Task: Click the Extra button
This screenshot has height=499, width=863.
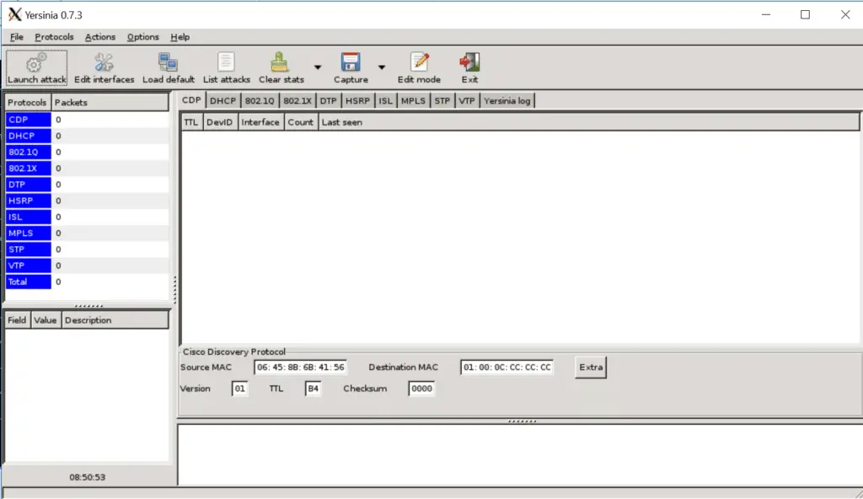Action: point(590,367)
